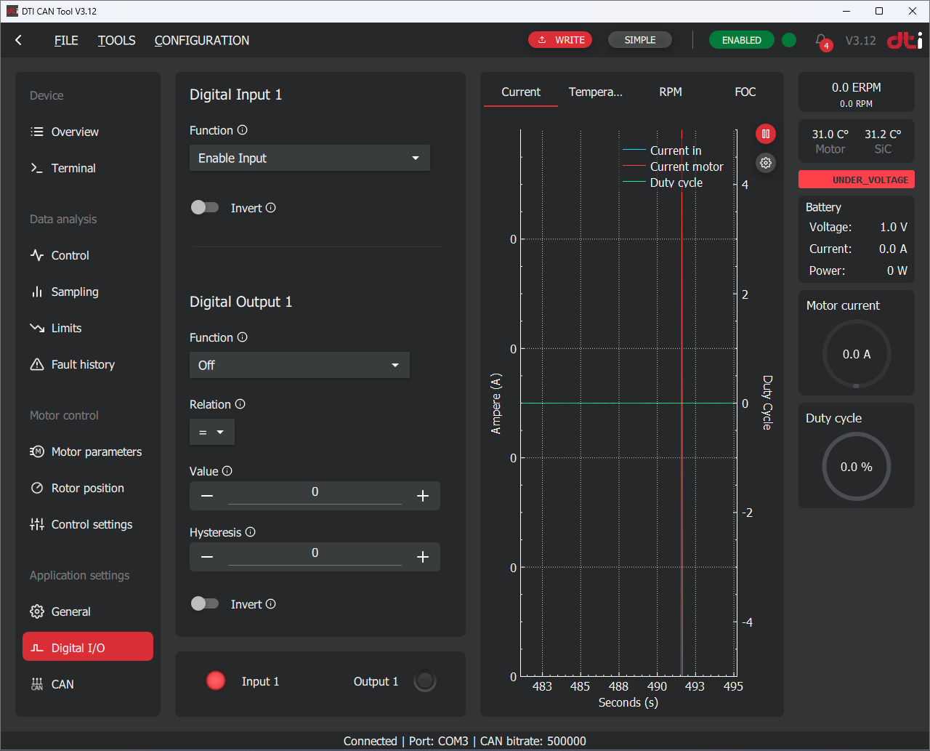
Task: Minimize the DTI CAN Tool window
Action: click(x=846, y=11)
